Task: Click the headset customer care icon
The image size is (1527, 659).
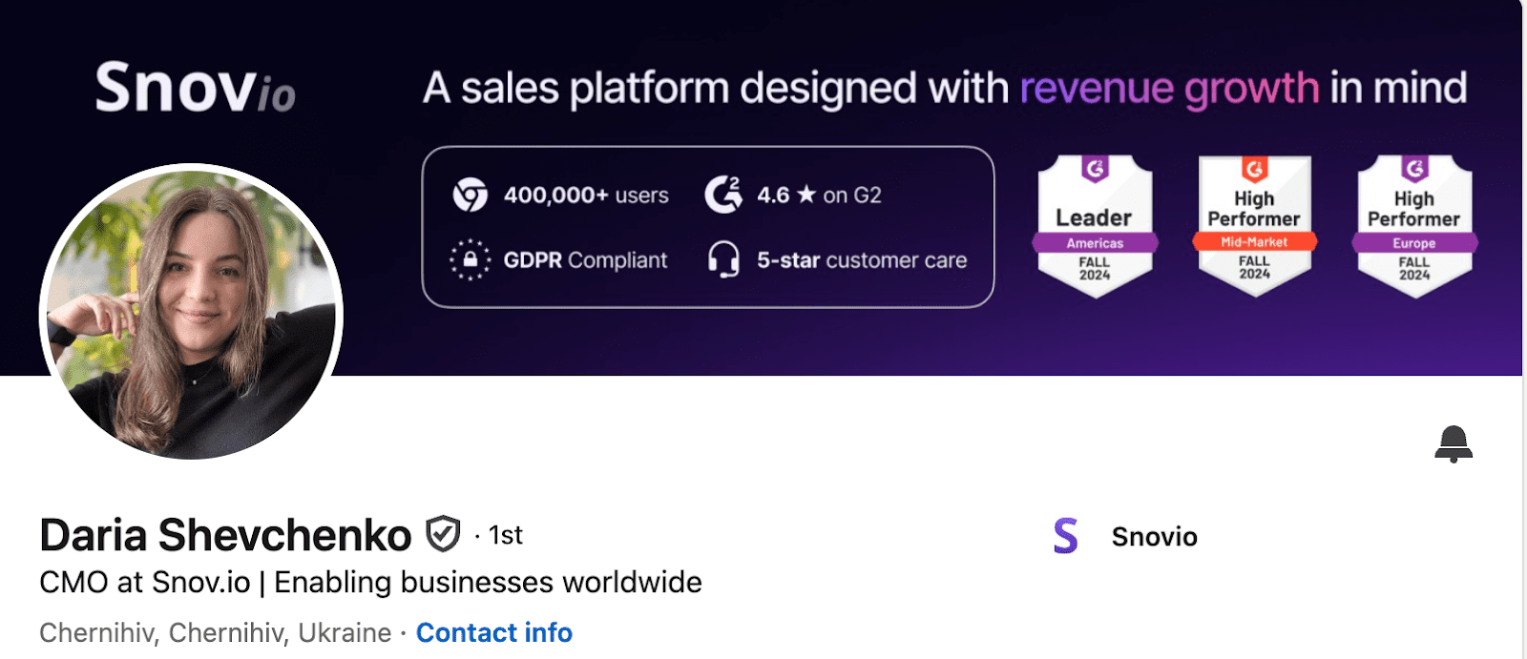Action: (723, 259)
